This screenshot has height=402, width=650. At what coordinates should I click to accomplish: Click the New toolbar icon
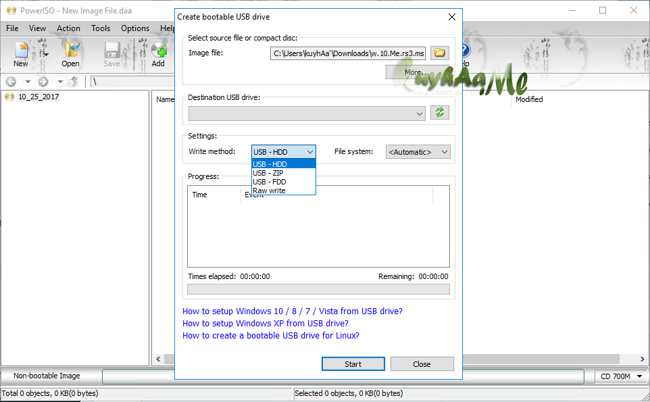[x=21, y=54]
